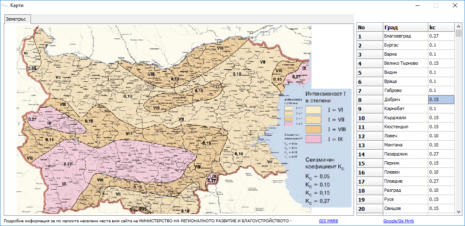The image size is (465, 226).
Task: Switch to the Земетръс tab
Action: pos(16,19)
